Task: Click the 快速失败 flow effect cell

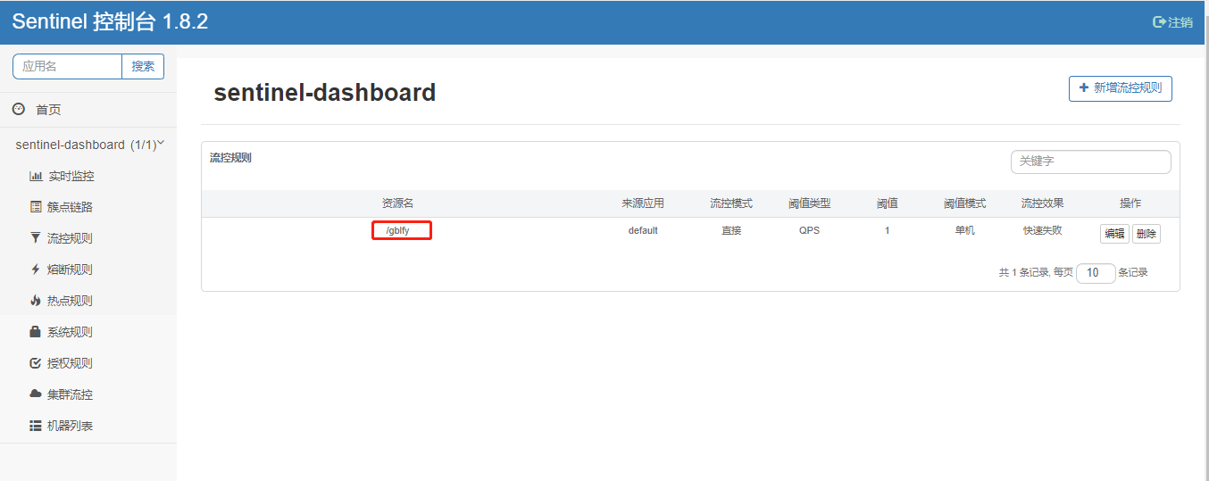Action: pyautogui.click(x=1043, y=230)
